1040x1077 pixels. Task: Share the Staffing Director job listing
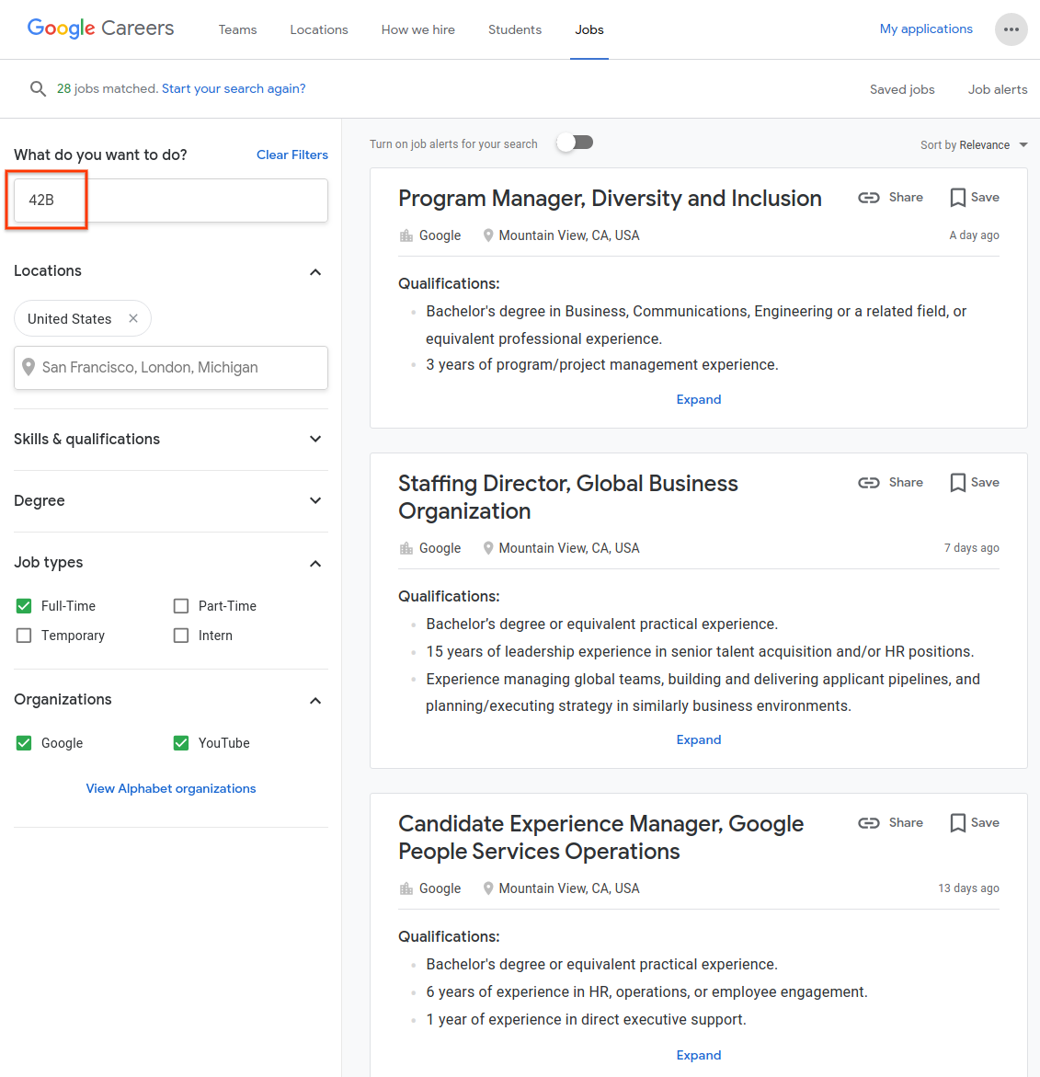890,483
